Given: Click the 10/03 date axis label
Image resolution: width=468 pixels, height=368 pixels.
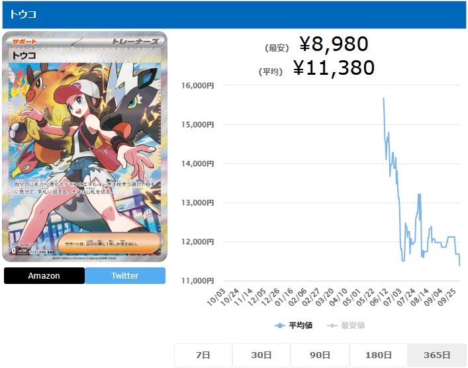Looking at the screenshot, I should point(216,297).
